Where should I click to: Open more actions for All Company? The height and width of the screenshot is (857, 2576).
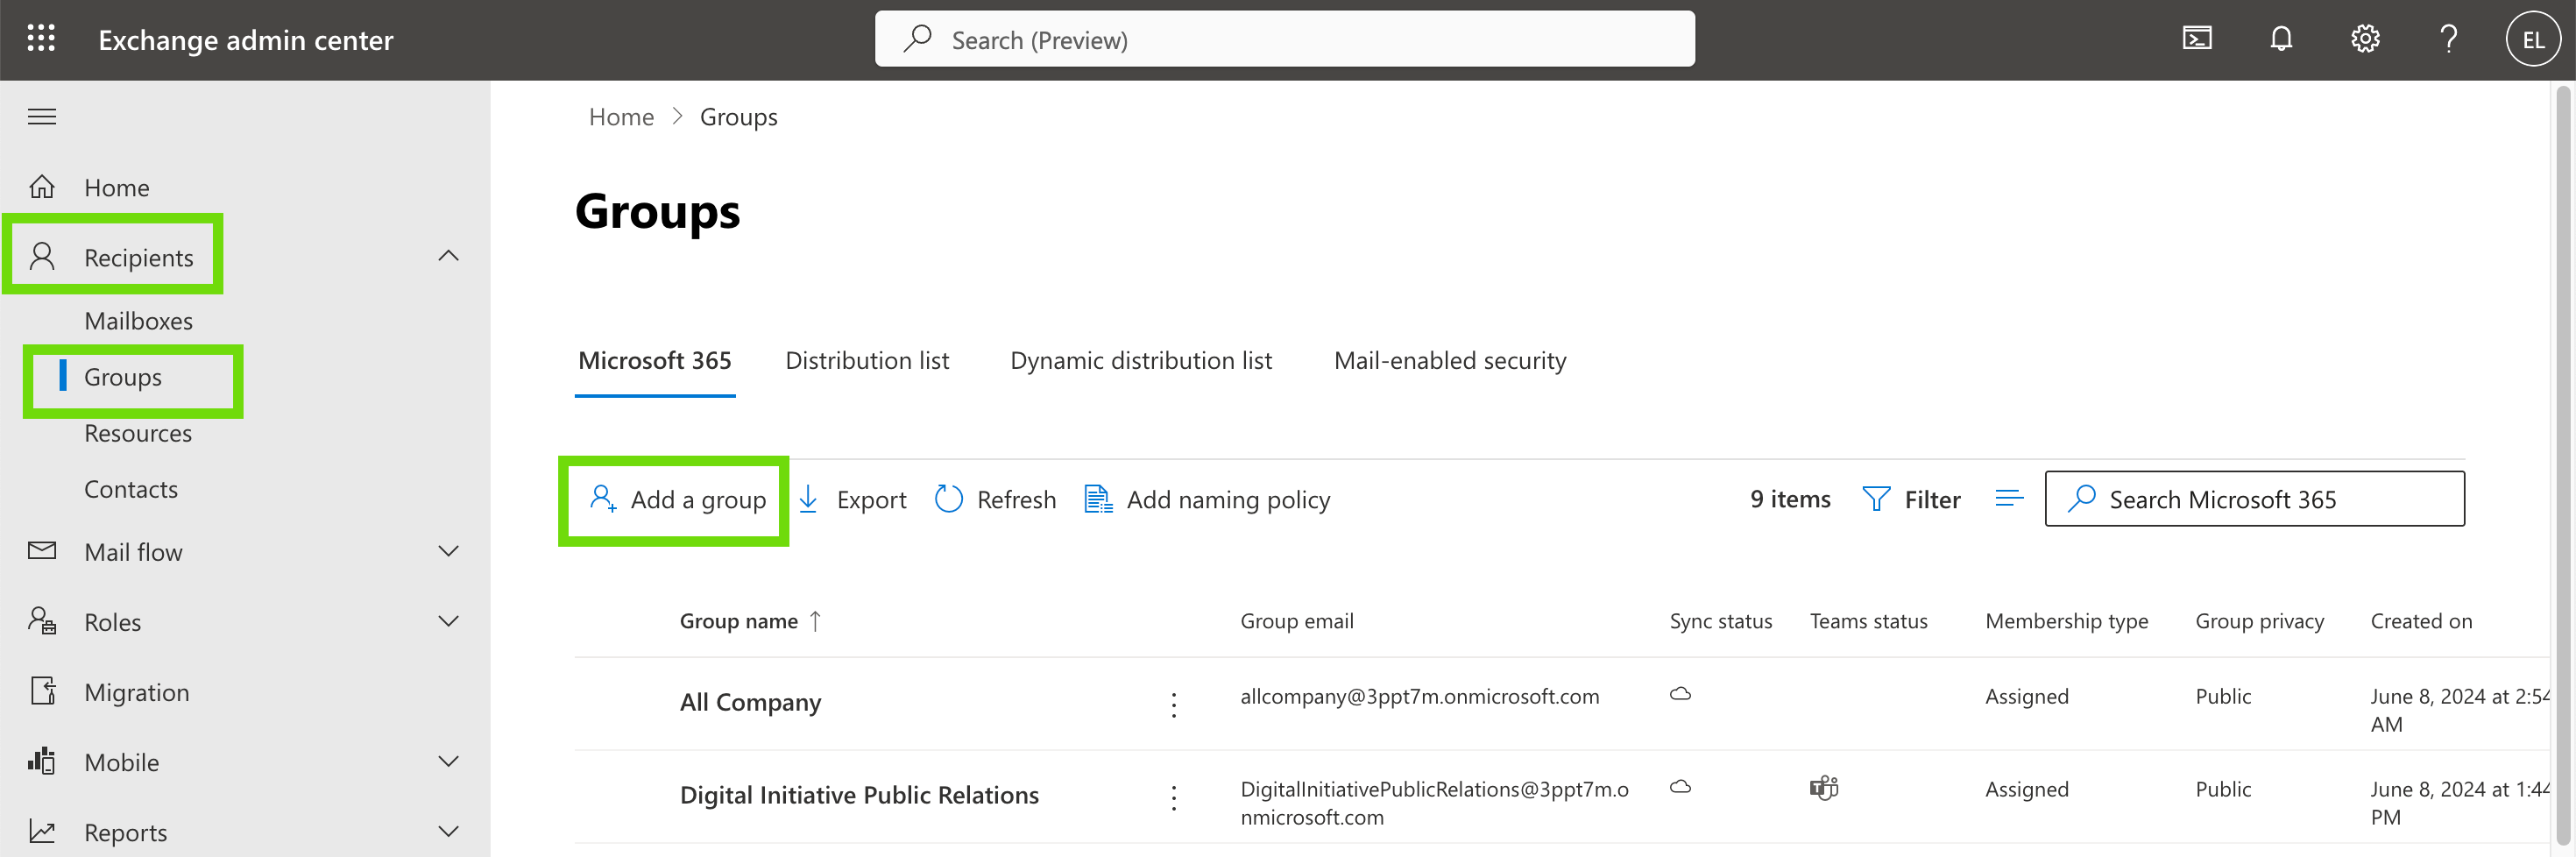pyautogui.click(x=1174, y=705)
